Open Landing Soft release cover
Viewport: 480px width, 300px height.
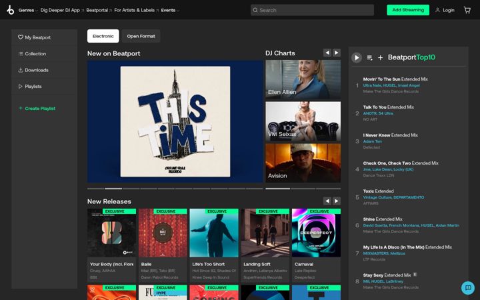tap(265, 233)
